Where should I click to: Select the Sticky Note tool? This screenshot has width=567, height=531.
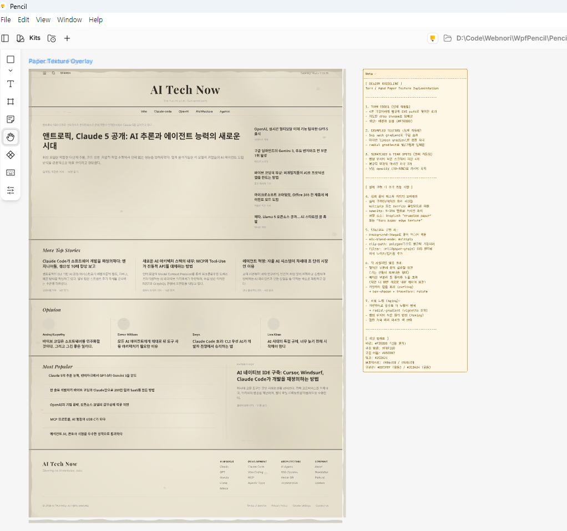point(11,119)
